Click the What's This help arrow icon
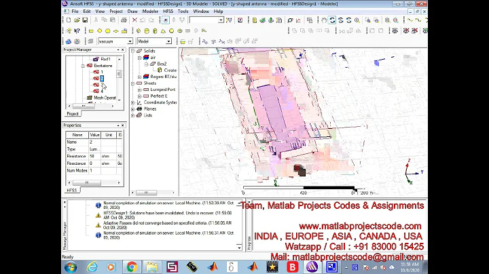Image resolution: width=489 pixels, height=274 pixels. click(77, 31)
